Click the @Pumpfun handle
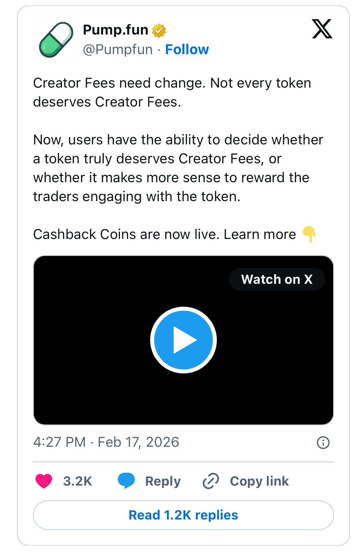 coord(118,49)
